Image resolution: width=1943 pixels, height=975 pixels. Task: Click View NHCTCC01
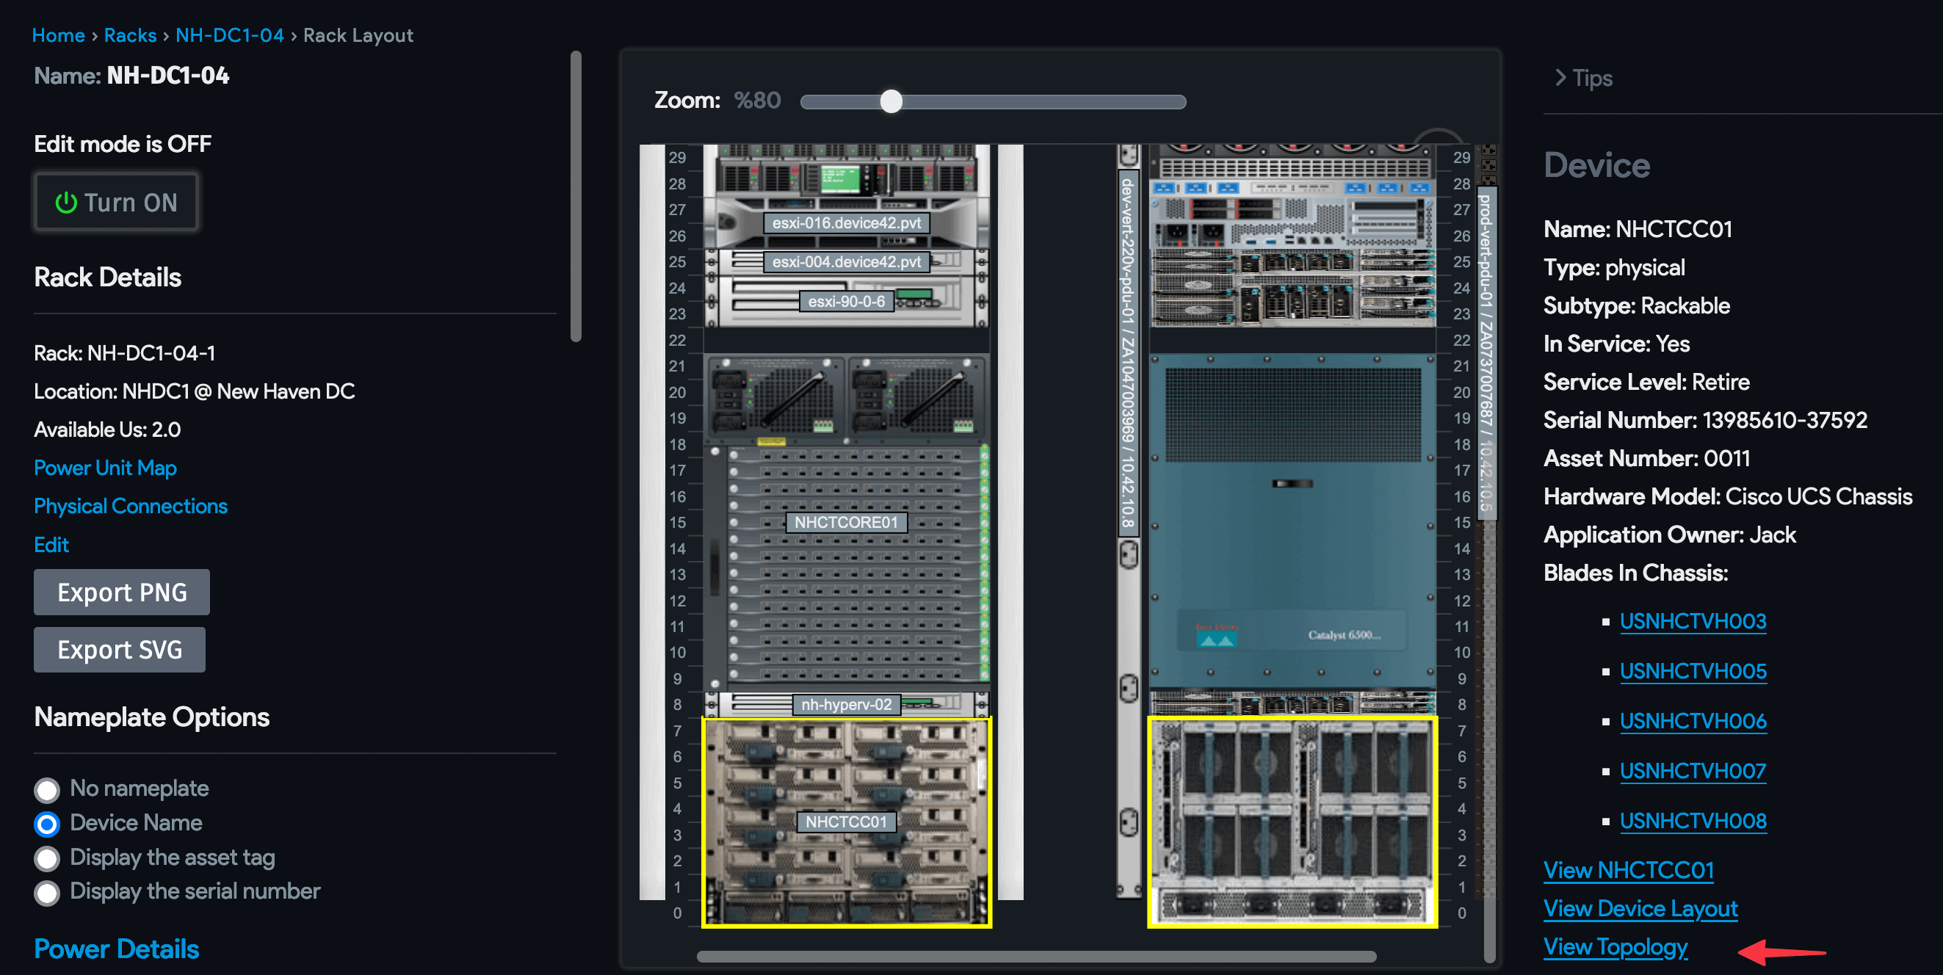click(1628, 870)
